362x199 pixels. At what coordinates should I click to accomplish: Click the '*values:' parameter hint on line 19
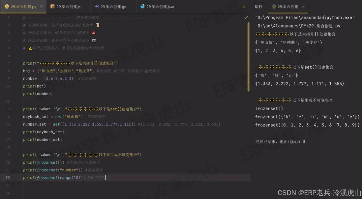(x=45, y=155)
